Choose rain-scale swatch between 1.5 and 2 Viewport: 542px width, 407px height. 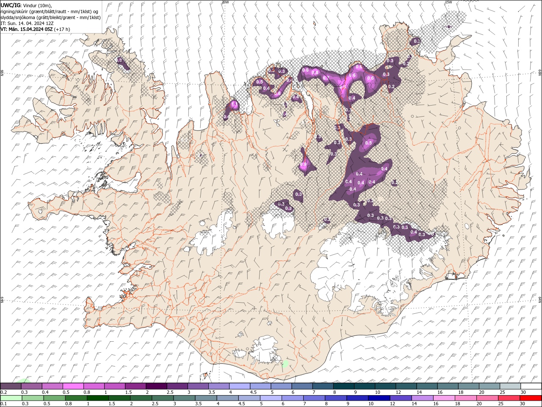click(119, 398)
